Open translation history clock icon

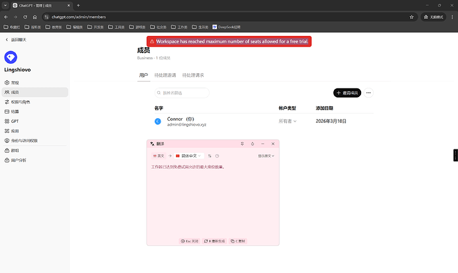pyautogui.click(x=217, y=156)
